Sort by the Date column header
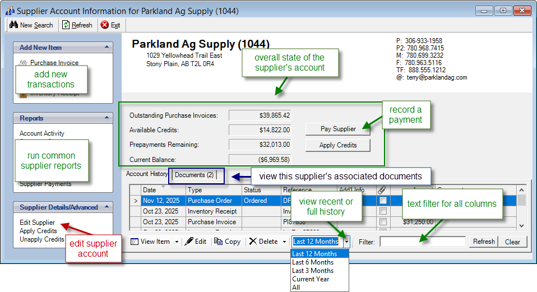Viewport: 537px width, 292px height. (x=163, y=189)
